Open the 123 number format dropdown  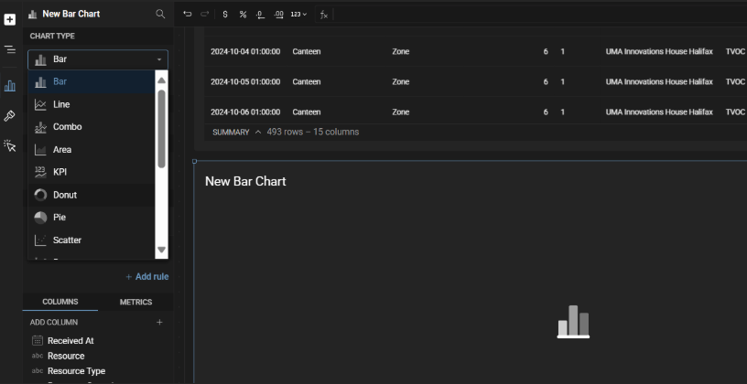(x=298, y=15)
